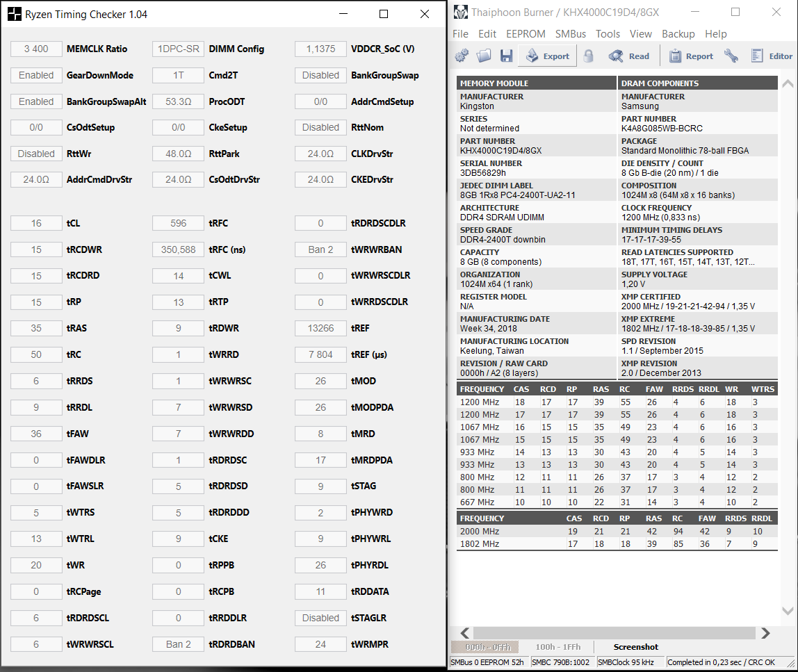Switch to the 000h - 0FFh tab
The height and width of the screenshot is (672, 798).
point(484,647)
